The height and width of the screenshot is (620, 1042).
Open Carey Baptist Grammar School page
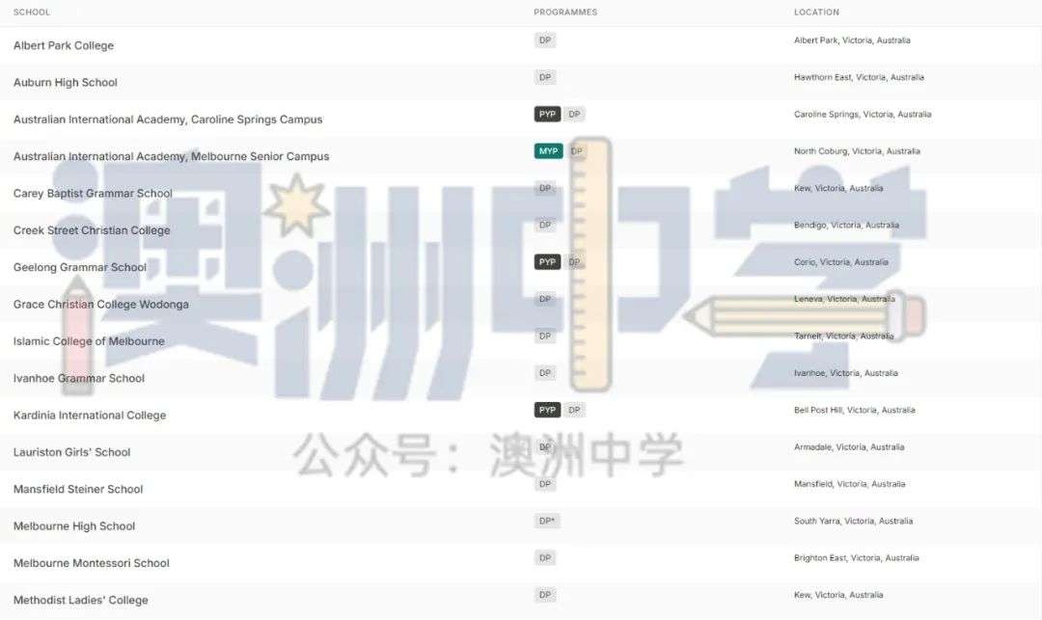(93, 194)
